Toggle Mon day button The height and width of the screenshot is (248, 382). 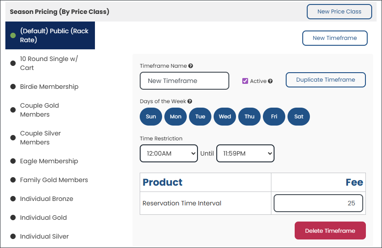[x=176, y=117]
